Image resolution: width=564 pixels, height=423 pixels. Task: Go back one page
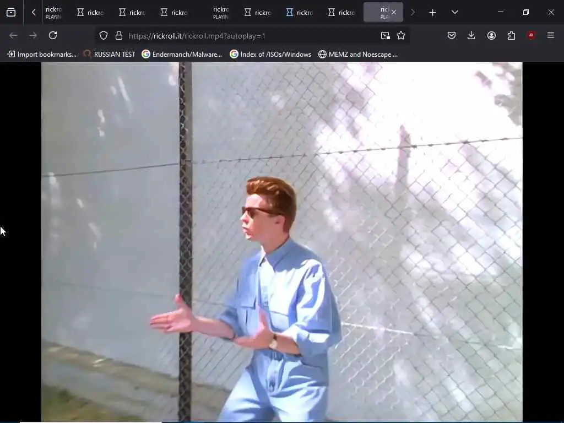click(x=13, y=35)
